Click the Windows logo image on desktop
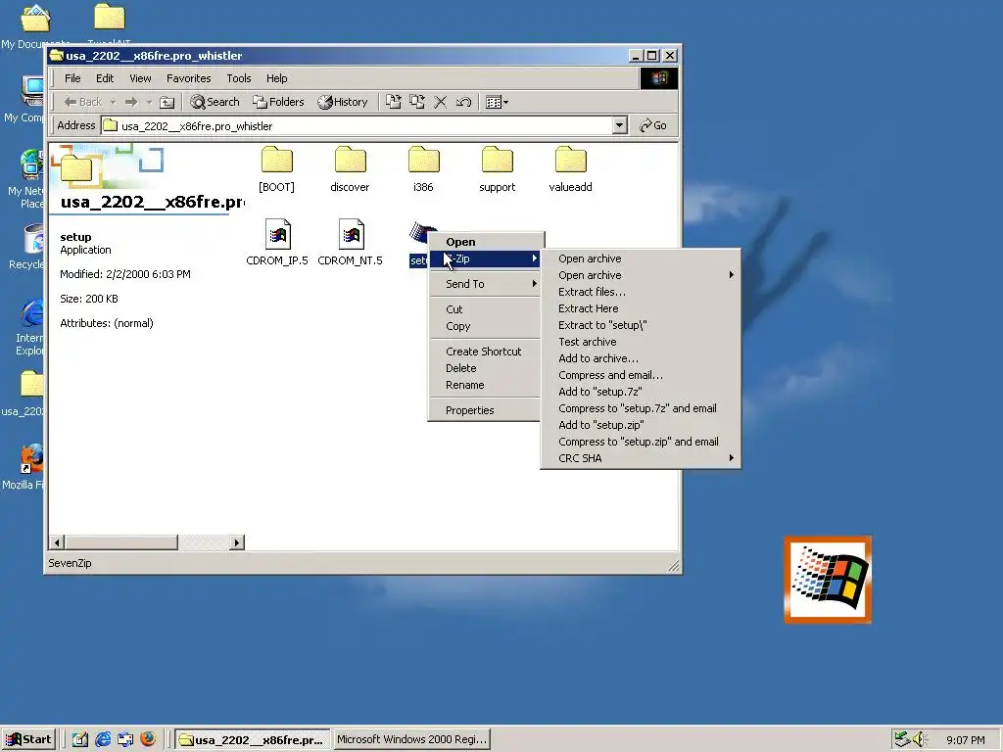 [828, 580]
